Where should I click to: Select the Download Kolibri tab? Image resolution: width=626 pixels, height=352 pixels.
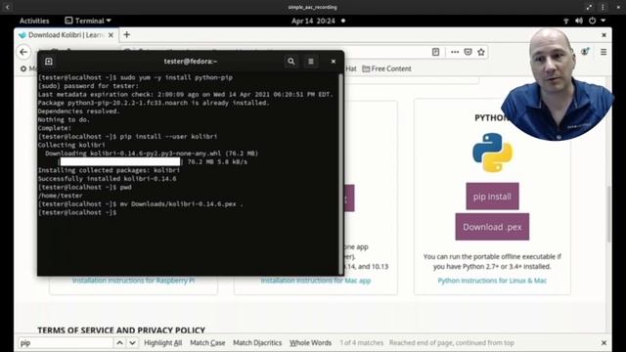point(66,35)
